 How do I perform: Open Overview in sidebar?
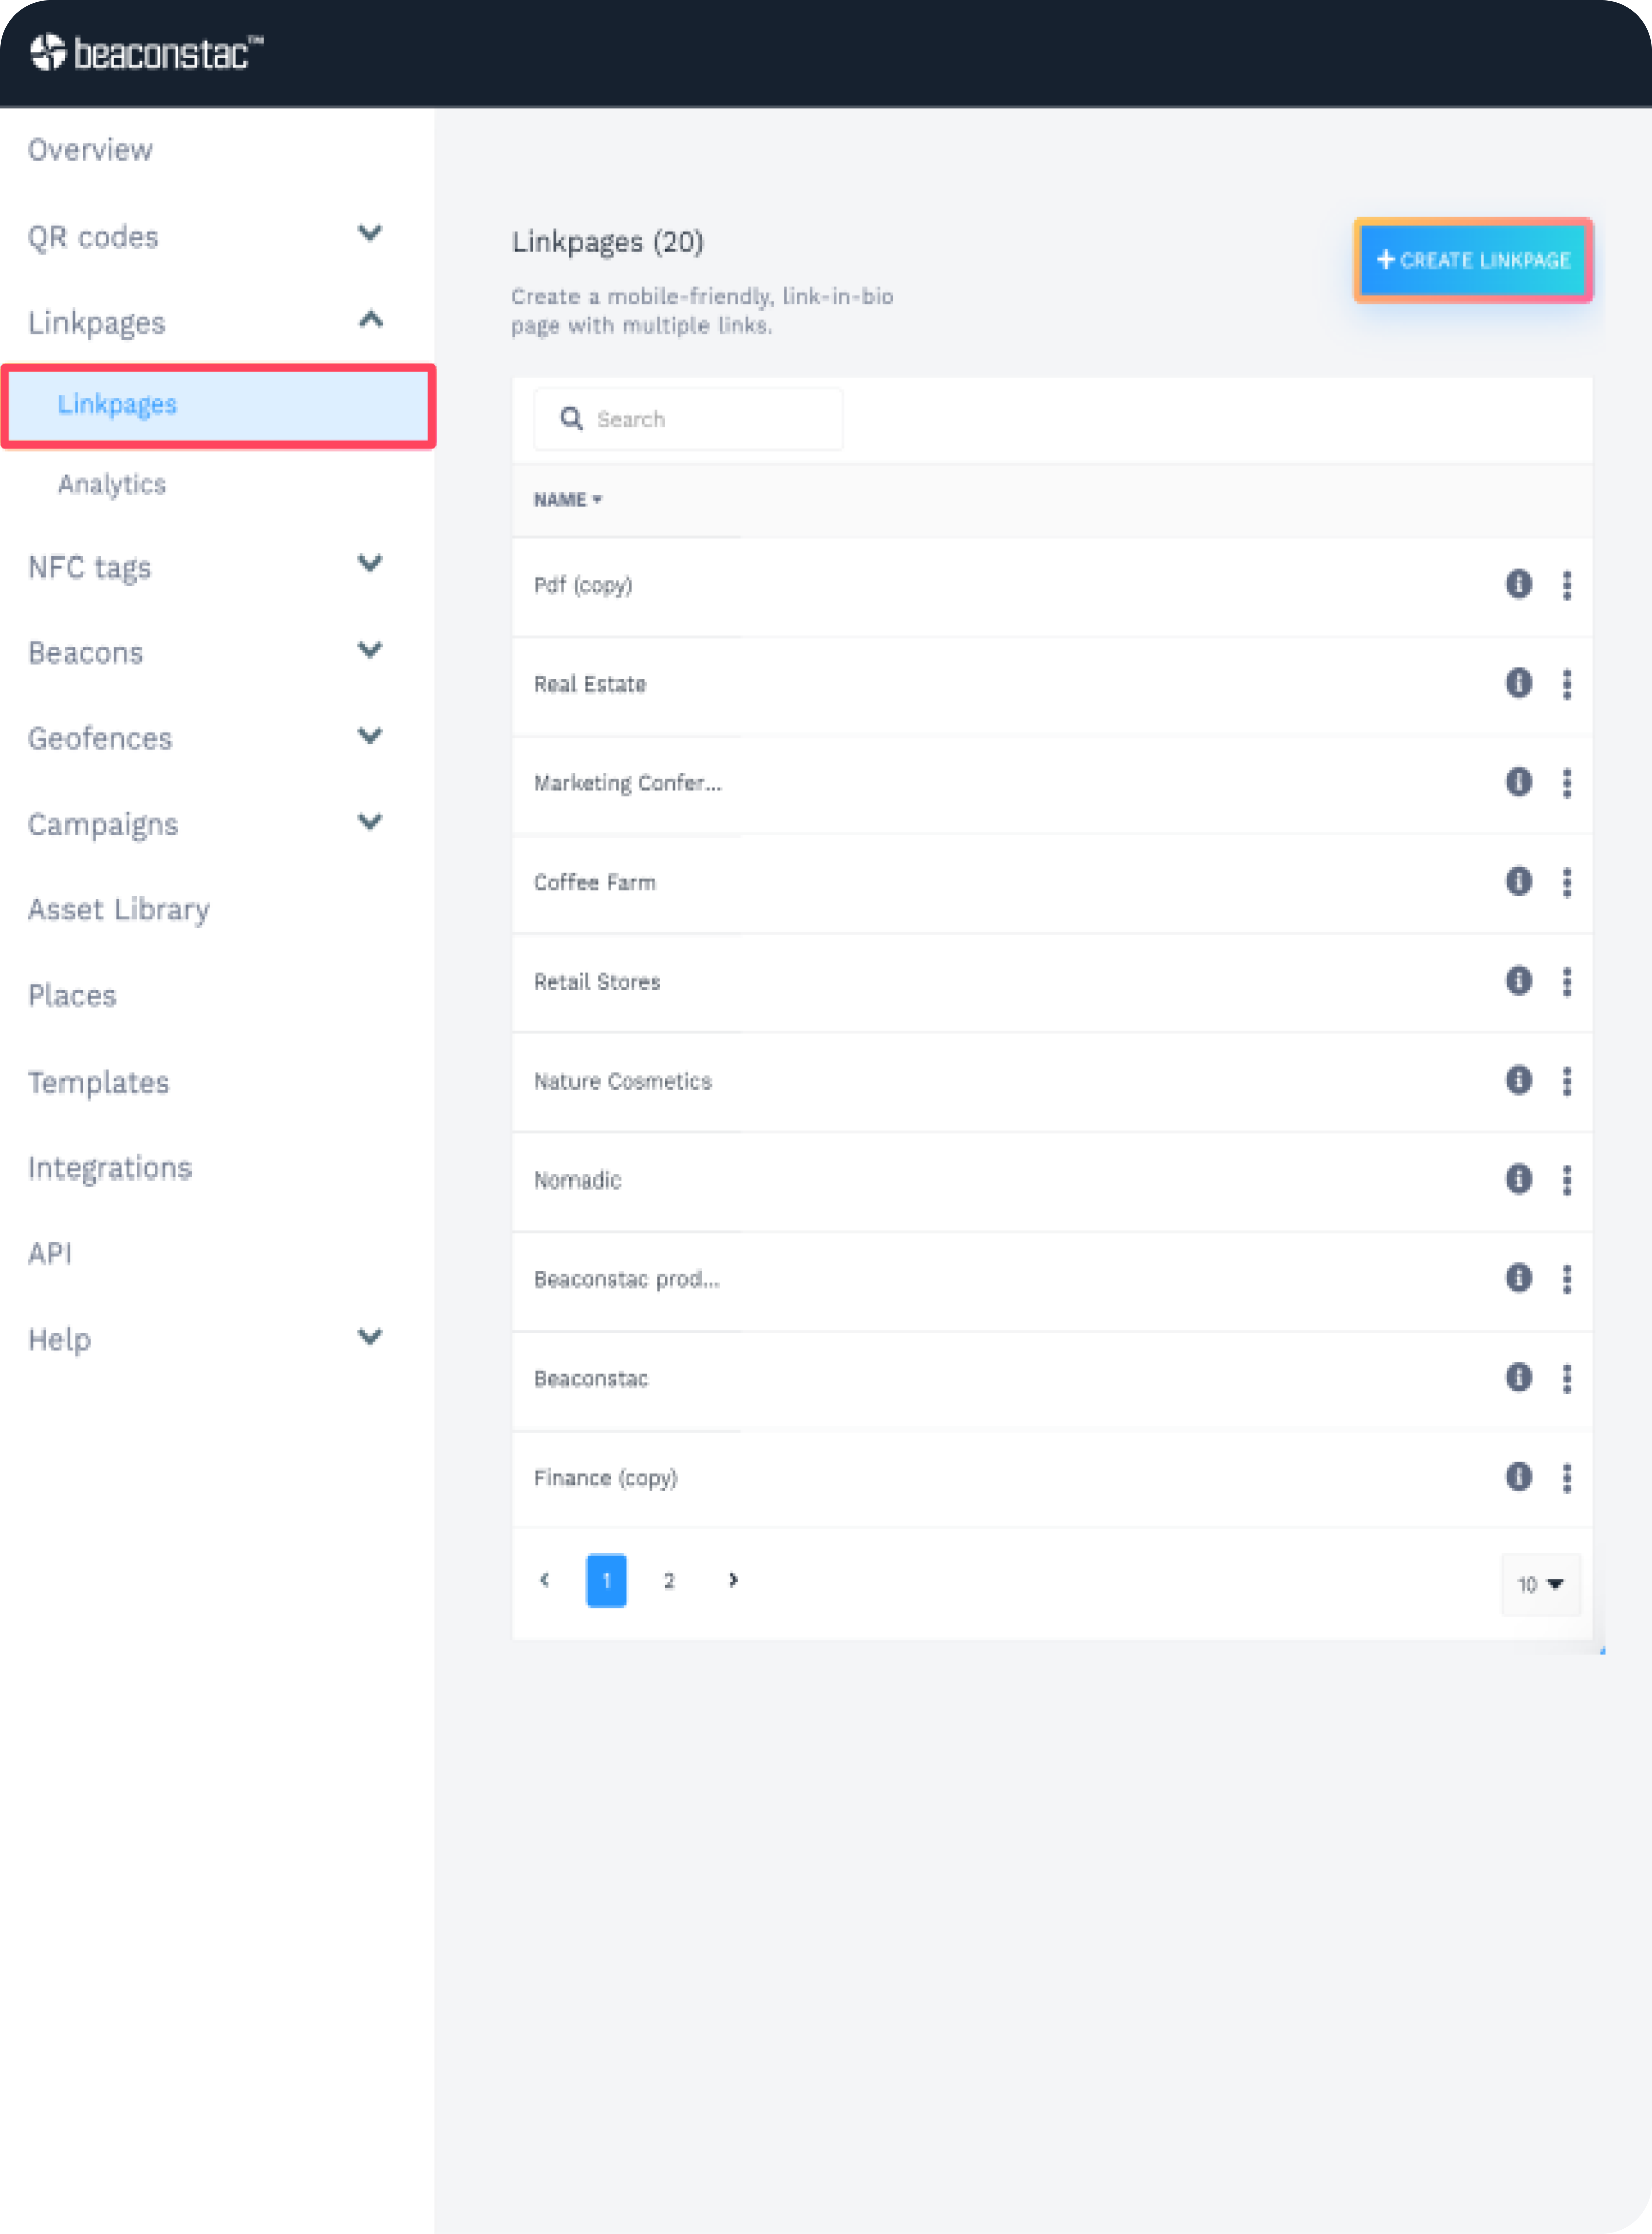(x=91, y=150)
